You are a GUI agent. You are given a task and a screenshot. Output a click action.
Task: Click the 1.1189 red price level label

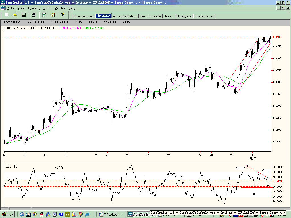(x=277, y=37)
